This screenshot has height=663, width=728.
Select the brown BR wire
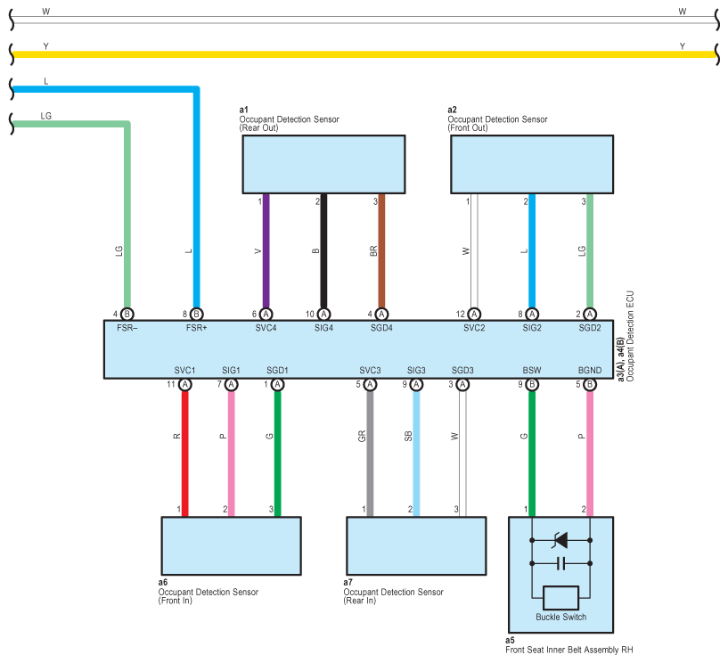381,250
